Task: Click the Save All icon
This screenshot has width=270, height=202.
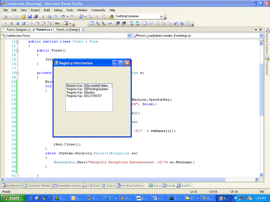Action: pyautogui.click(x=35, y=16)
